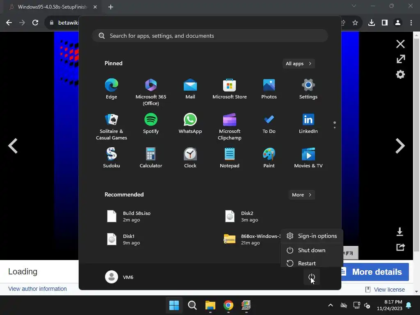Screen dimensions: 420x315
Task: Switch to Chrome on the taskbar
Action: click(228, 305)
